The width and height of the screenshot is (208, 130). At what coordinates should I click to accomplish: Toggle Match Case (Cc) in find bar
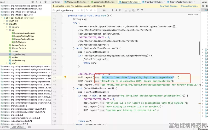click(87, 10)
